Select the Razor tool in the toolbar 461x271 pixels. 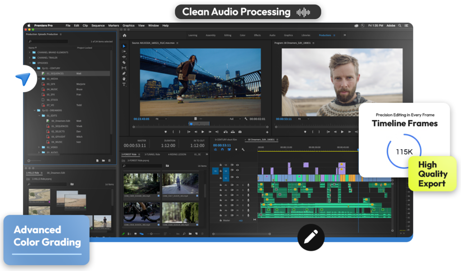[x=124, y=62]
